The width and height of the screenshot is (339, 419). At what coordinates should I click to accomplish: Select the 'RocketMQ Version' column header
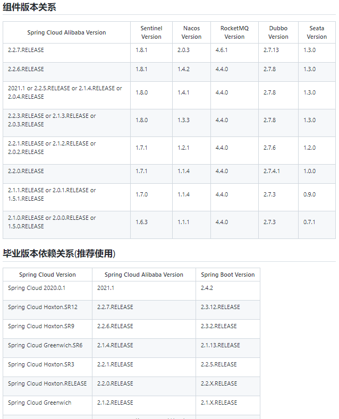point(234,32)
